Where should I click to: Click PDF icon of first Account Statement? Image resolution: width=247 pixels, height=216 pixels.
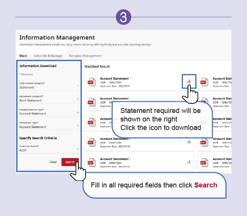click(91, 82)
